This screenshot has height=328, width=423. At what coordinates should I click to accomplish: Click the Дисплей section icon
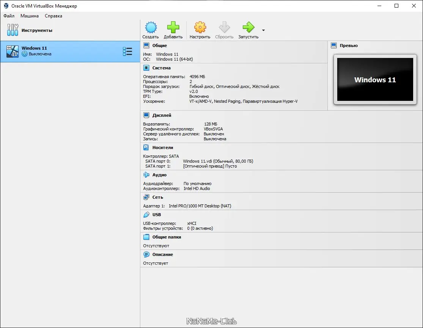(x=146, y=115)
